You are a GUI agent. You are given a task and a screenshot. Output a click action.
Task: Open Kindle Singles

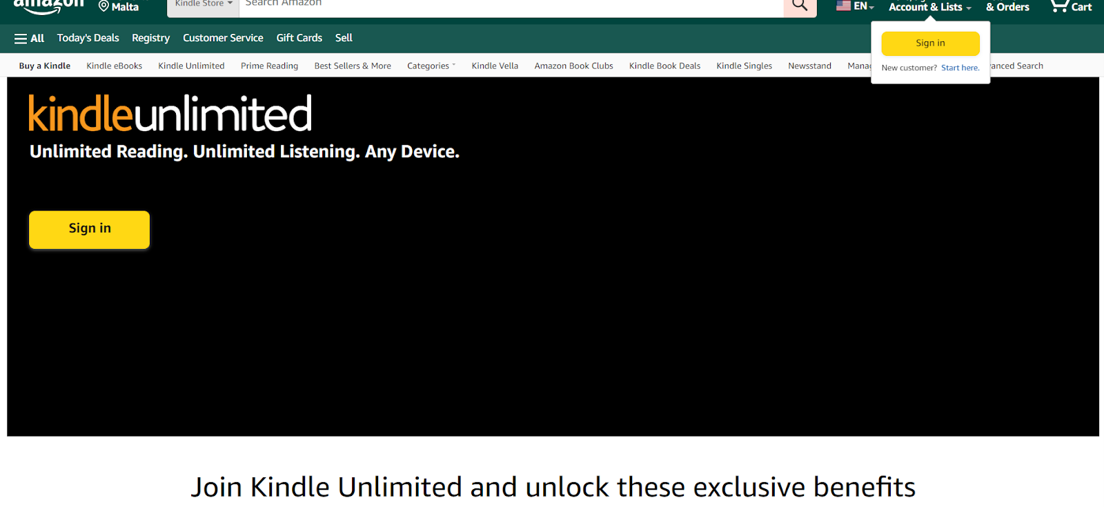click(x=744, y=66)
